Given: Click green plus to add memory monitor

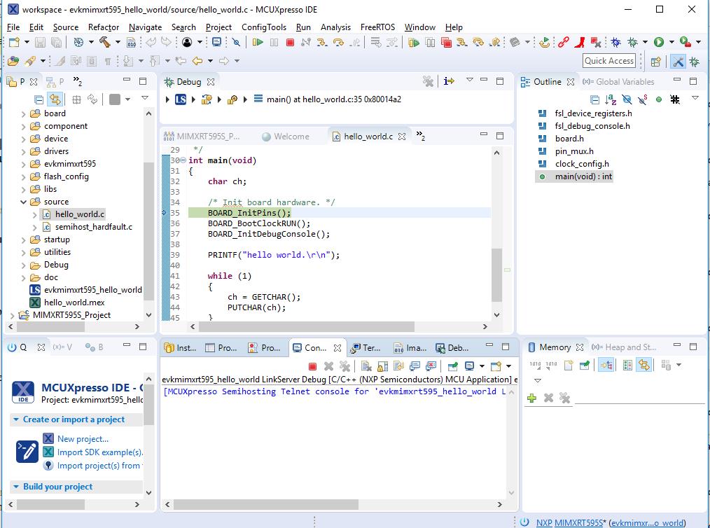Looking at the screenshot, I should 532,398.
